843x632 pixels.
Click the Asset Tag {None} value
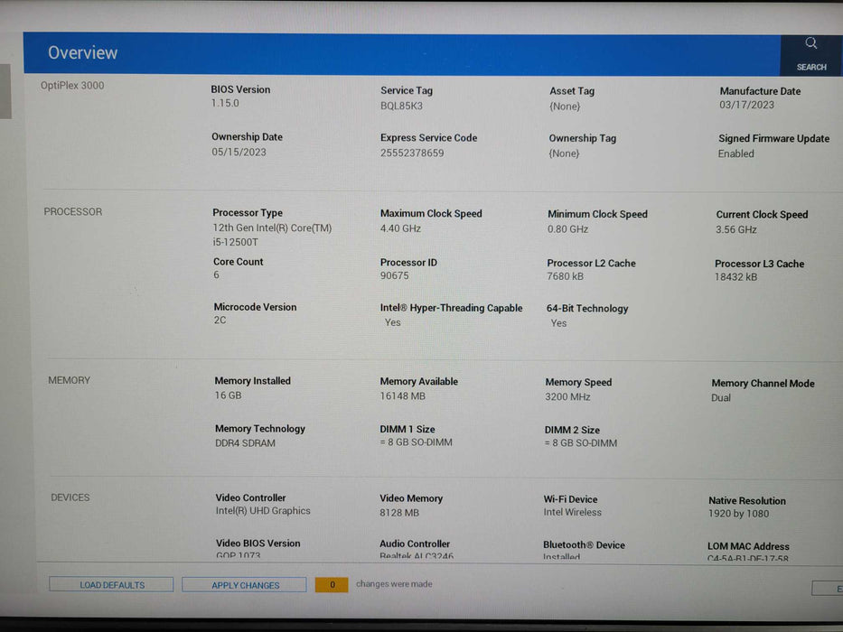pos(565,107)
